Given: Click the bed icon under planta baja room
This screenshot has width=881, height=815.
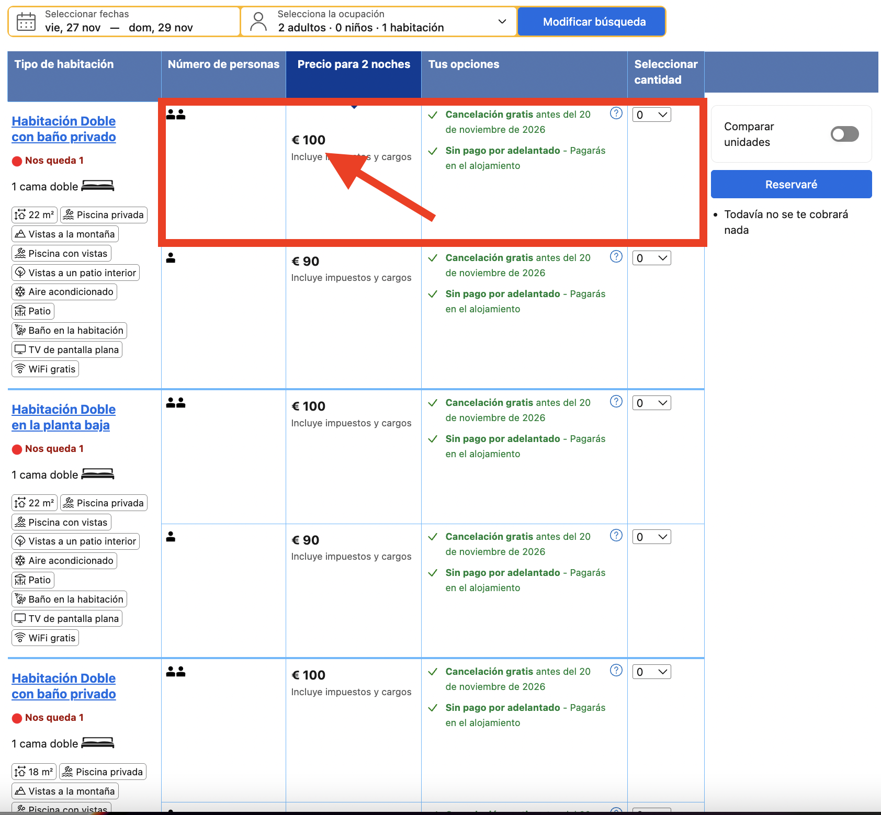Looking at the screenshot, I should point(98,474).
